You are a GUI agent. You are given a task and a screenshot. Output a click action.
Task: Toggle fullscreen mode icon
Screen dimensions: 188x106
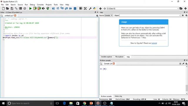click(85, 9)
